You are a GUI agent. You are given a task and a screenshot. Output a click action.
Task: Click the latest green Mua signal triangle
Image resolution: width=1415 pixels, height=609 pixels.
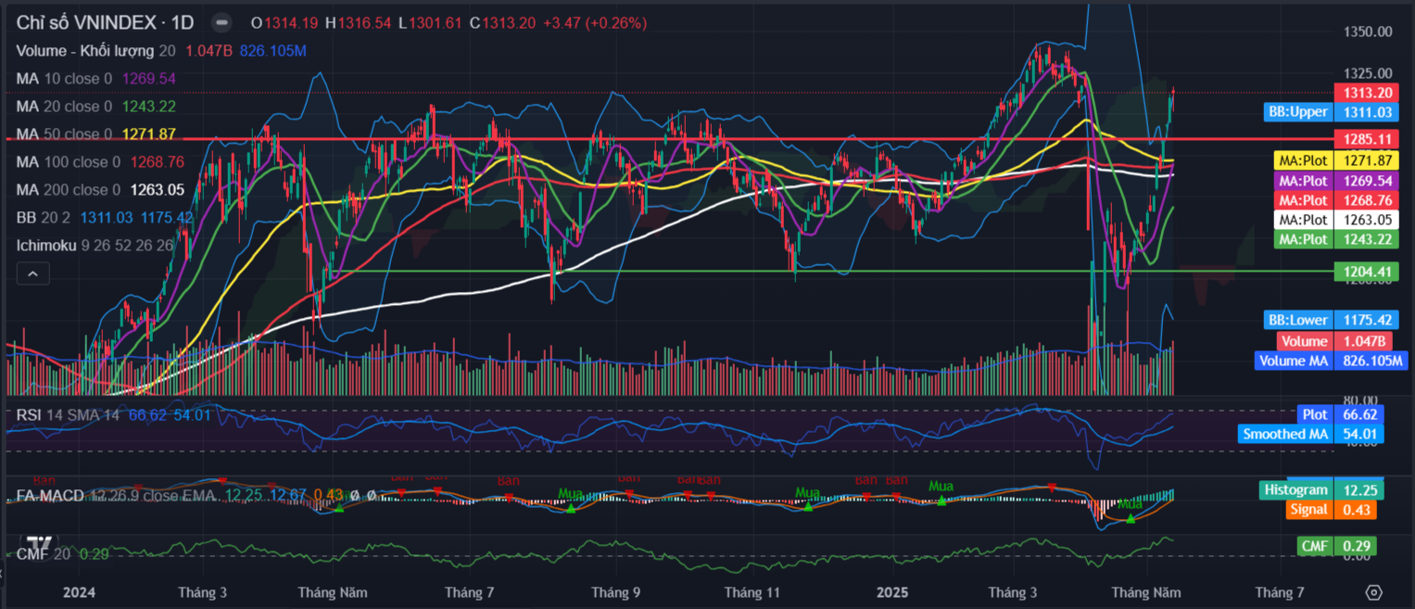1130,518
